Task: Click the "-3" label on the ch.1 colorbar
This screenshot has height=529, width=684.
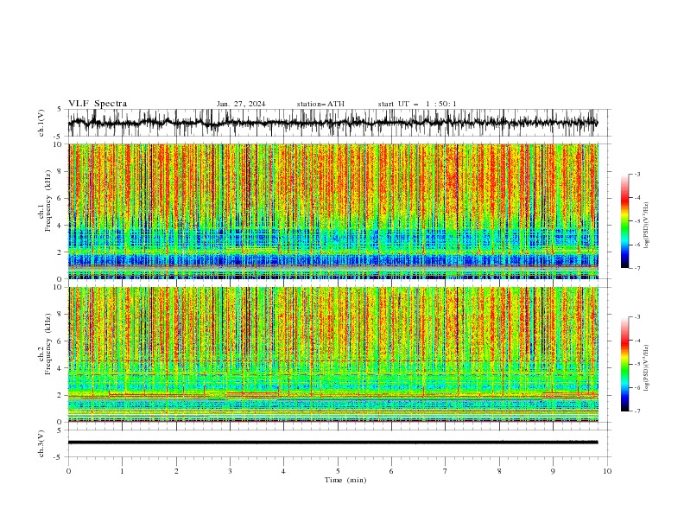Action: (x=637, y=174)
